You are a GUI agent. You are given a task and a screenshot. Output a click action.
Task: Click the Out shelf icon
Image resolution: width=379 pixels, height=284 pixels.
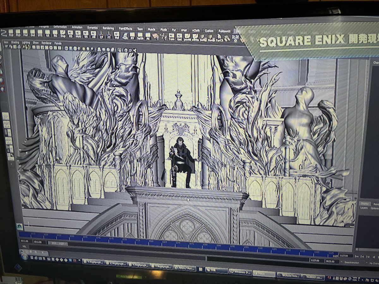point(33,33)
